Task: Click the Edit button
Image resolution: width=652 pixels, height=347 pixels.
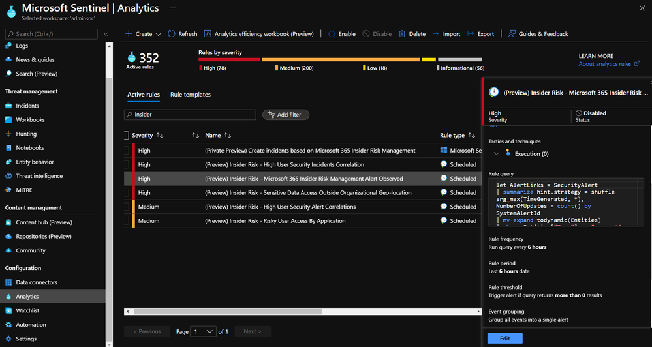Action: (x=505, y=339)
